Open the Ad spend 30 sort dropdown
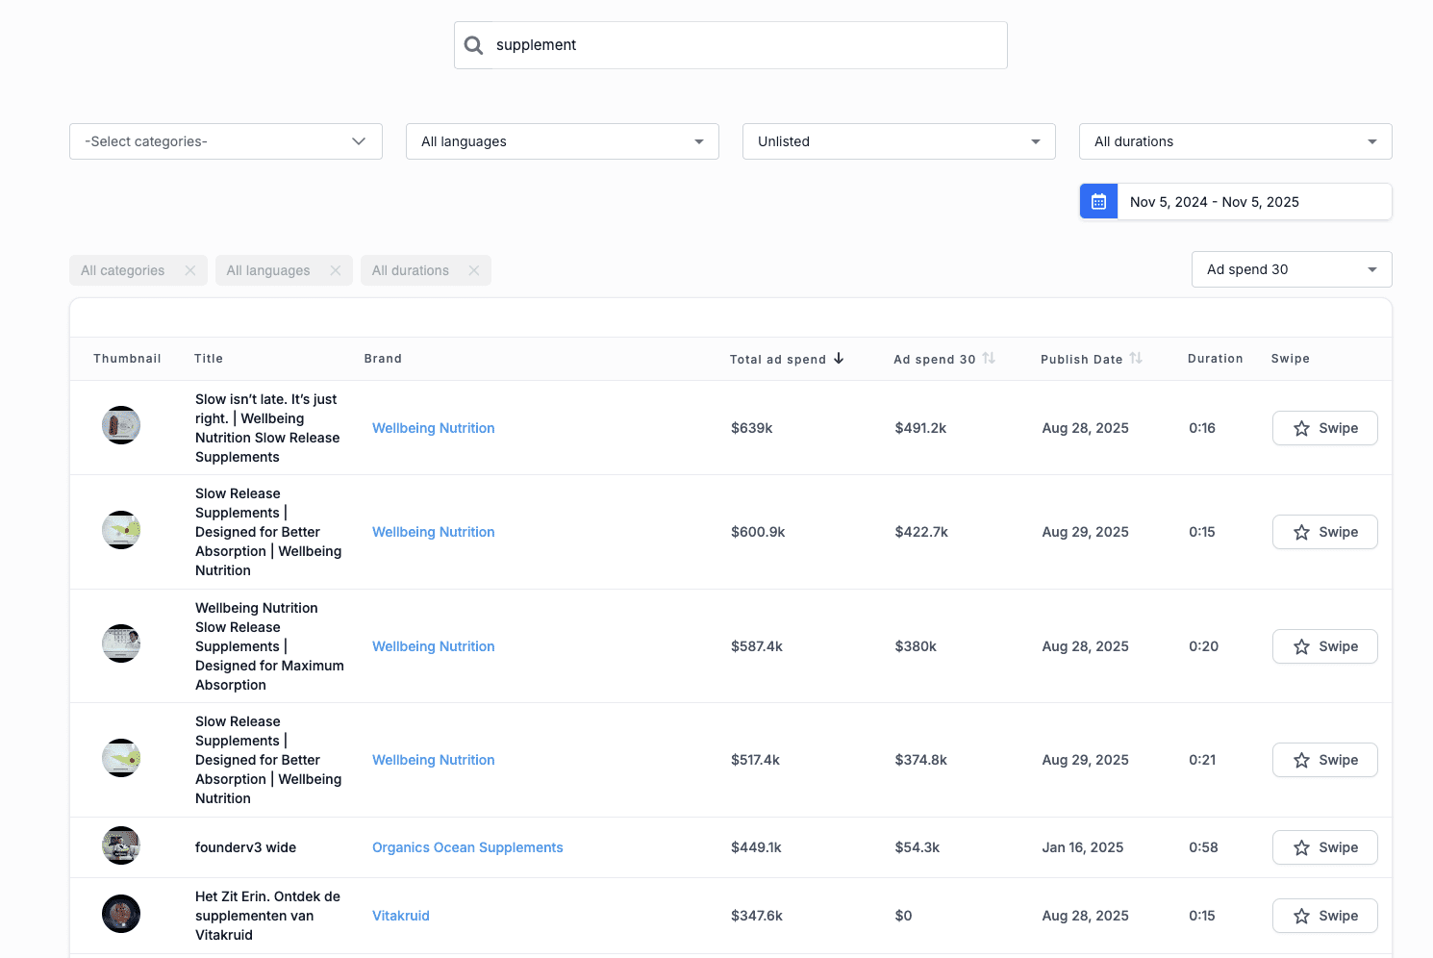The image size is (1433, 958). (1292, 269)
